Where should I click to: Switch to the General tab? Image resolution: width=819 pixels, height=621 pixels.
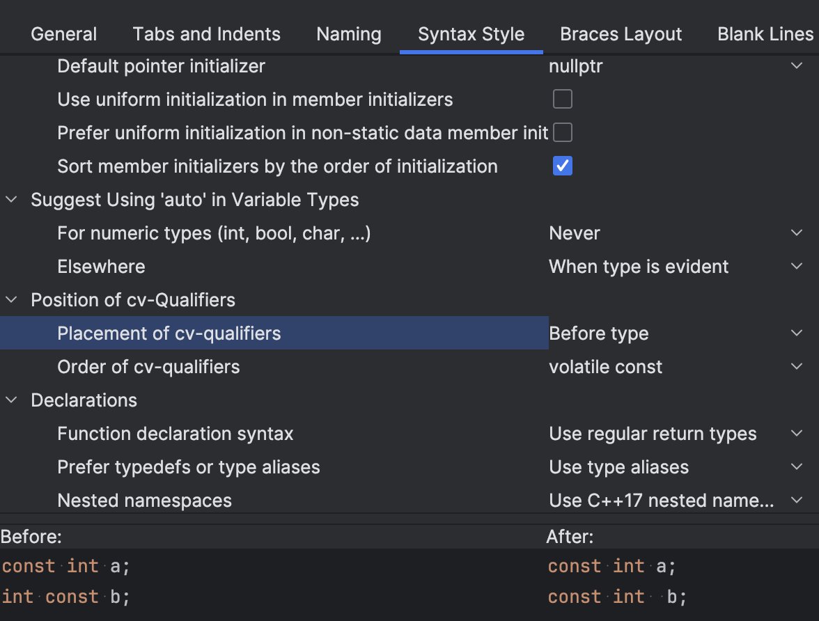pyautogui.click(x=64, y=34)
